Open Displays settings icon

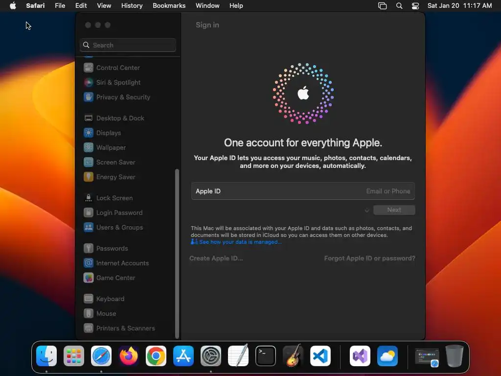coord(89,133)
